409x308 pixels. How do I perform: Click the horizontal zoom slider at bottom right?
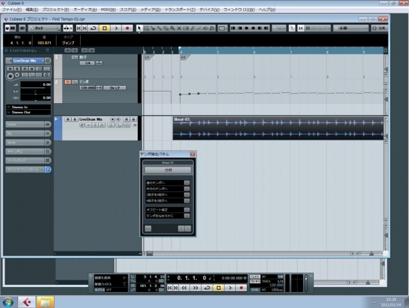[x=371, y=253]
